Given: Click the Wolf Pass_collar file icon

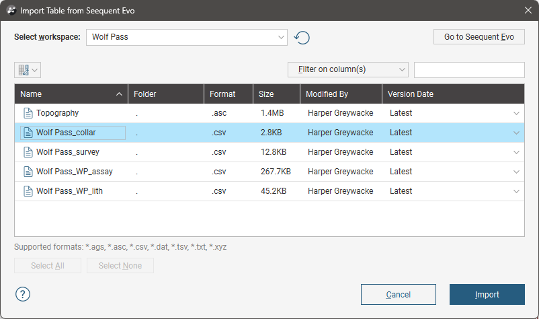Looking at the screenshot, I should click(x=28, y=133).
